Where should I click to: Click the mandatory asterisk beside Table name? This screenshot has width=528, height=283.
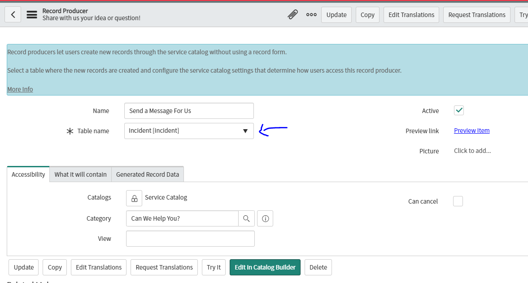pos(70,131)
